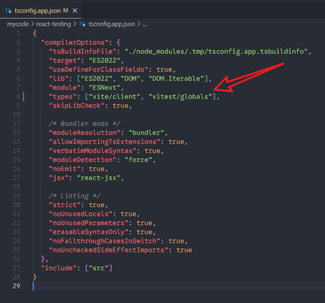
Task: Open the mycode breadcrumb folder
Action: pos(18,24)
